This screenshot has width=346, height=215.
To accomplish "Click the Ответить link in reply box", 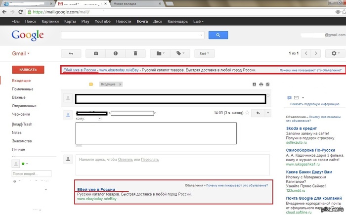I will click(126, 160).
